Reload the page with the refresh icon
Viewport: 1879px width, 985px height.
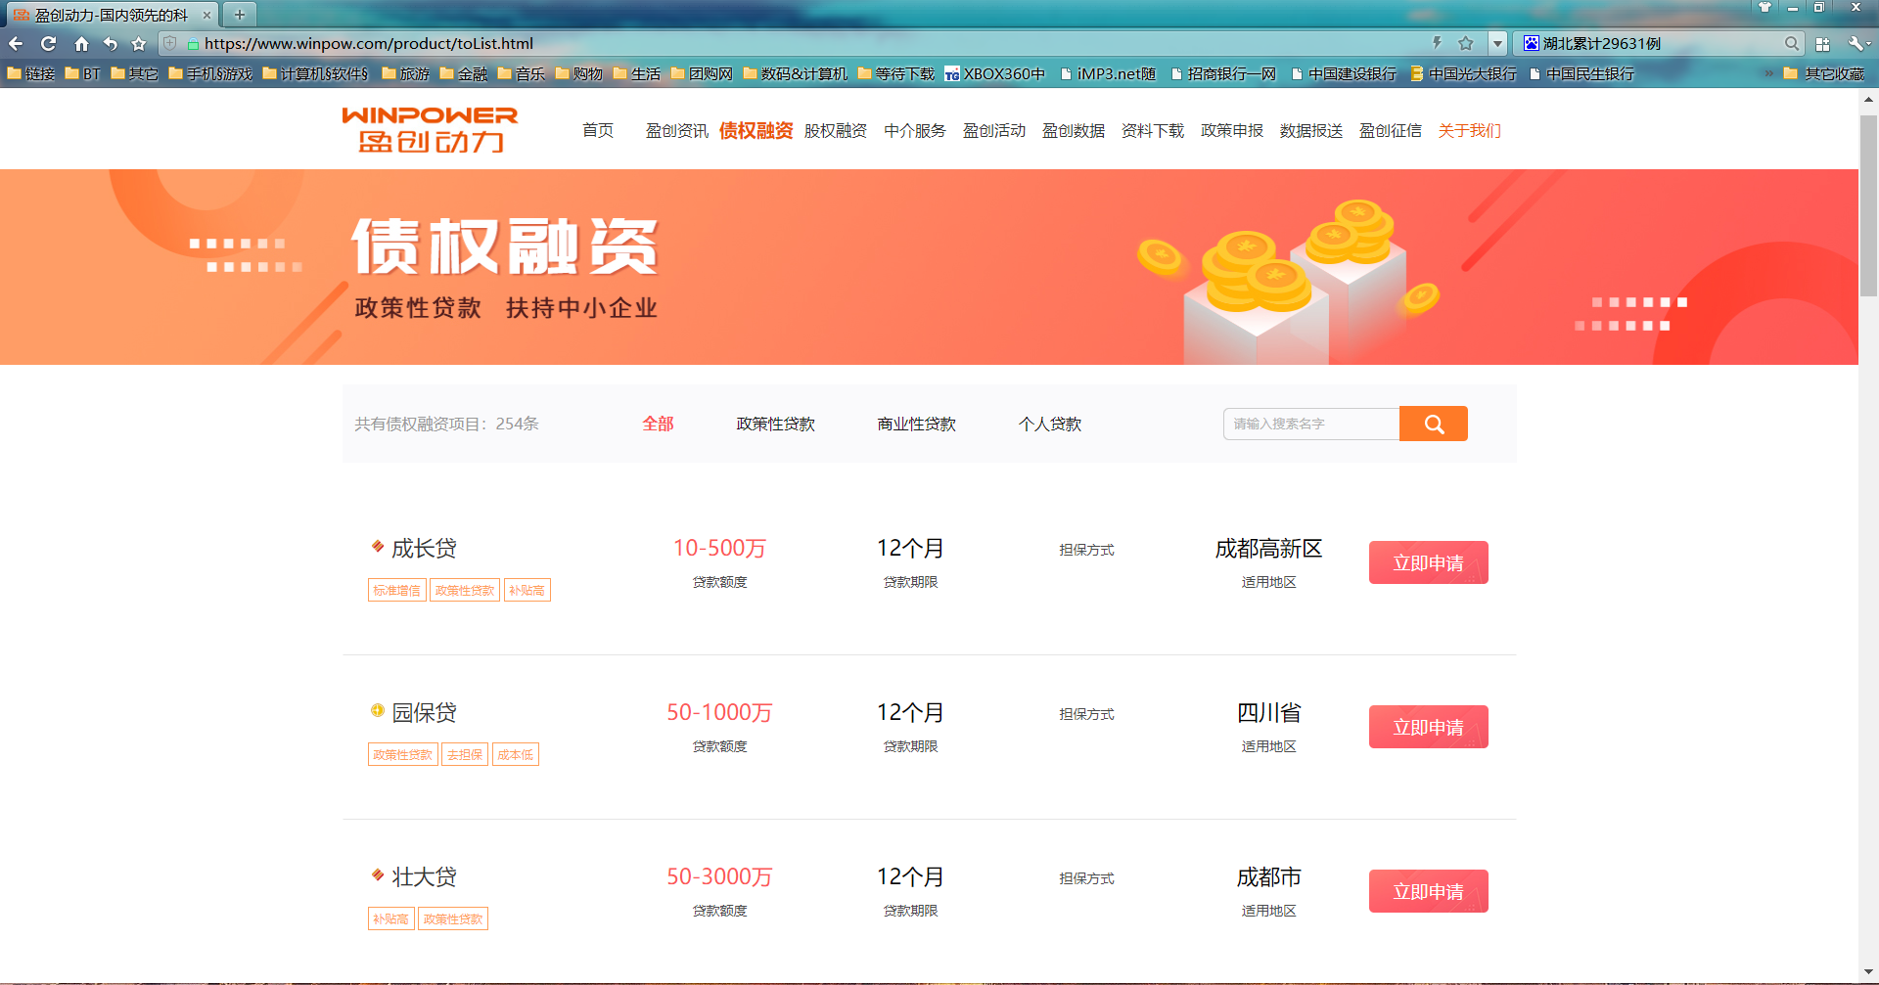pyautogui.click(x=48, y=44)
